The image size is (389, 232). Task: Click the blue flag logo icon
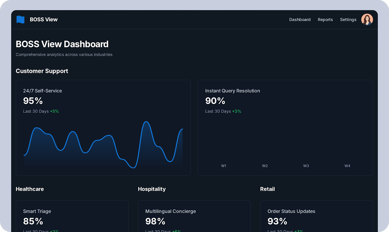click(20, 20)
